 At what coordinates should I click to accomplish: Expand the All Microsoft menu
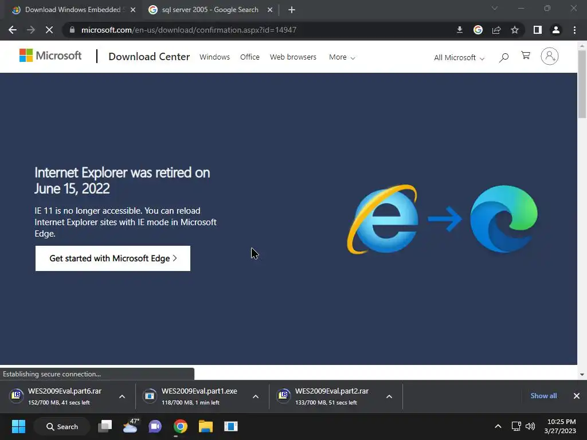click(x=459, y=58)
